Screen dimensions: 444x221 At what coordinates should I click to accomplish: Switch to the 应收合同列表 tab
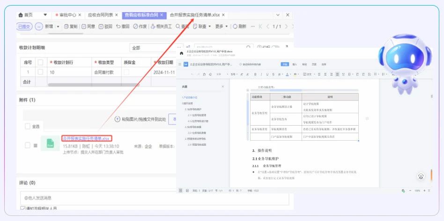(x=100, y=15)
